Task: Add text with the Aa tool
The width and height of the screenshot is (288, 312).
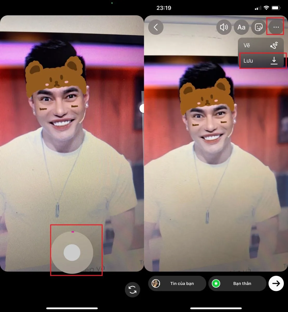Action: pos(241,27)
